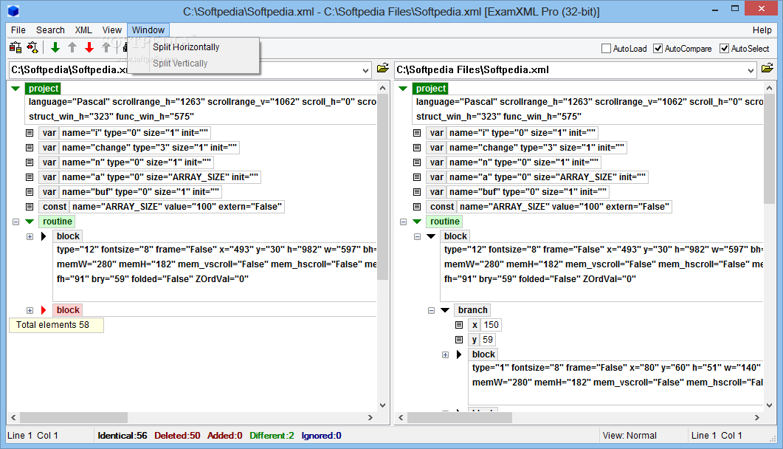The height and width of the screenshot is (449, 783).
Task: Toggle the AutoLoad checkbox
Action: coord(606,49)
